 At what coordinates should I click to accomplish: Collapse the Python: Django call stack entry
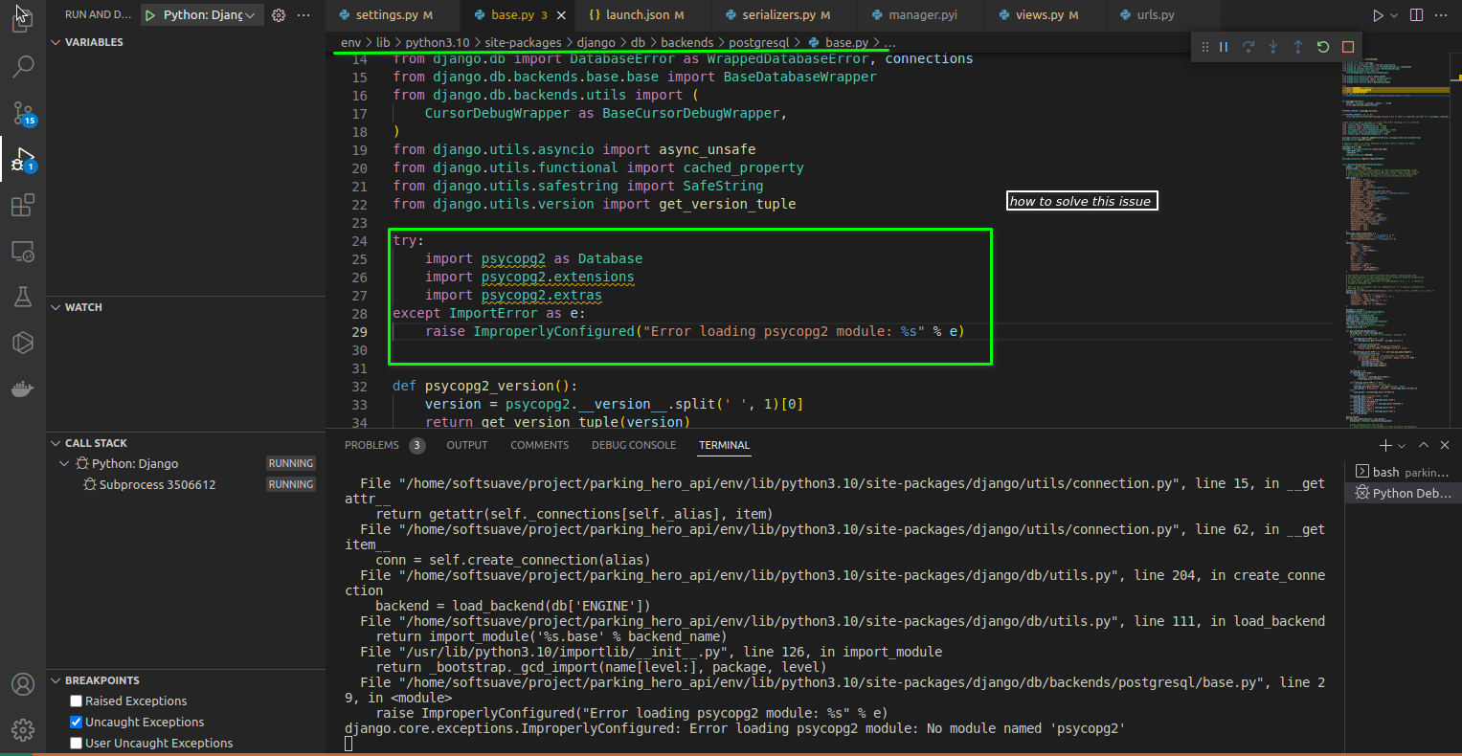click(x=64, y=464)
